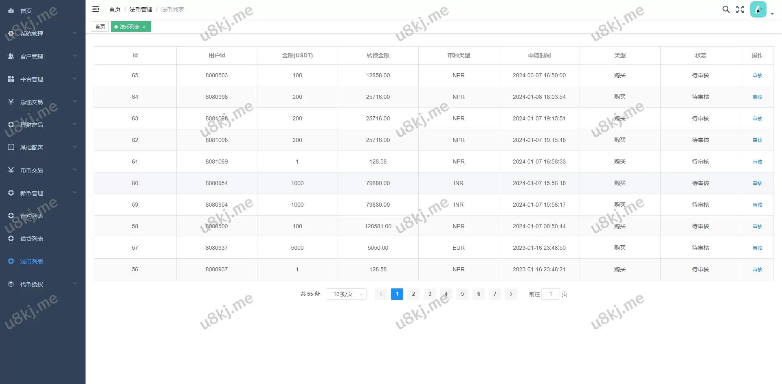Click the user avatar in top right

coord(758,9)
